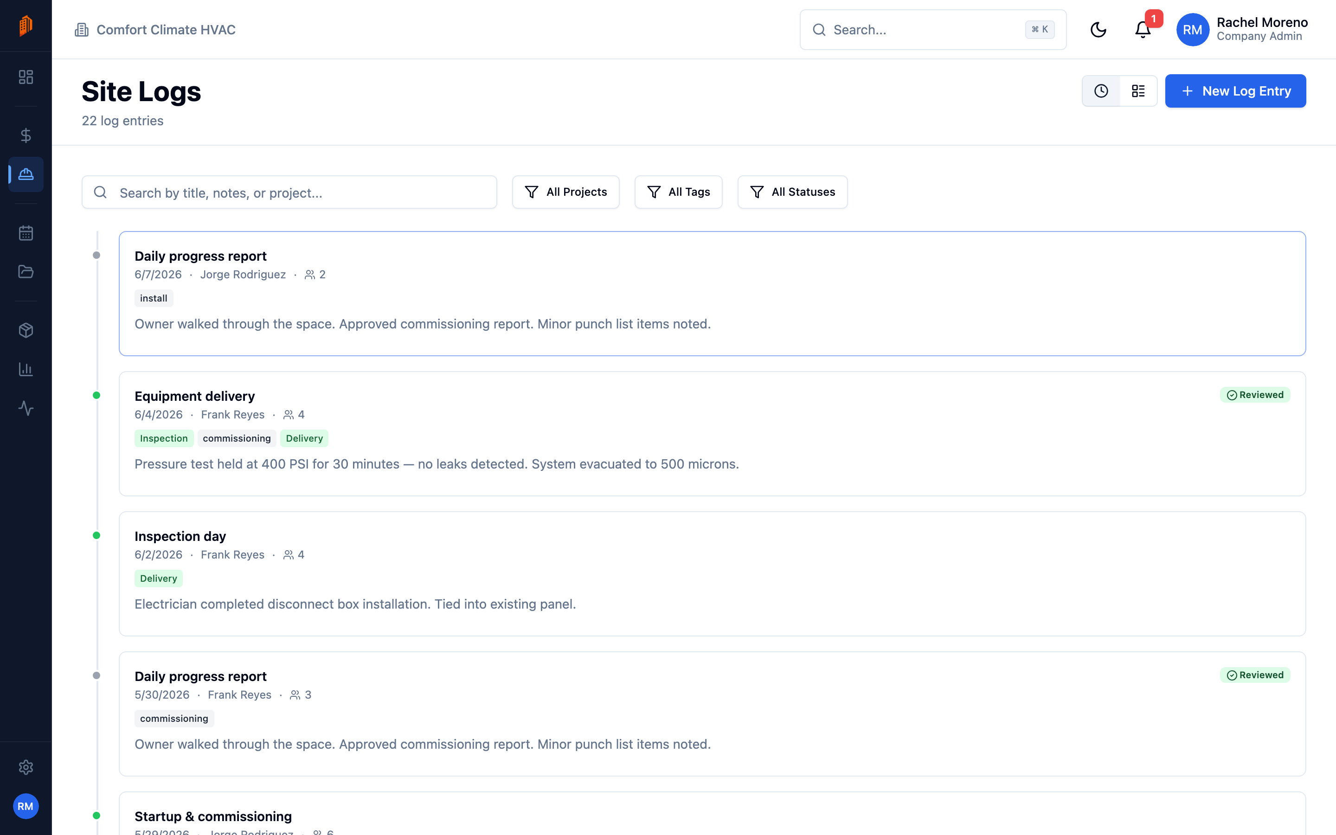The image size is (1336, 835).
Task: Click Reviewed badge on 5/30/2026 progress report
Action: (x=1255, y=675)
